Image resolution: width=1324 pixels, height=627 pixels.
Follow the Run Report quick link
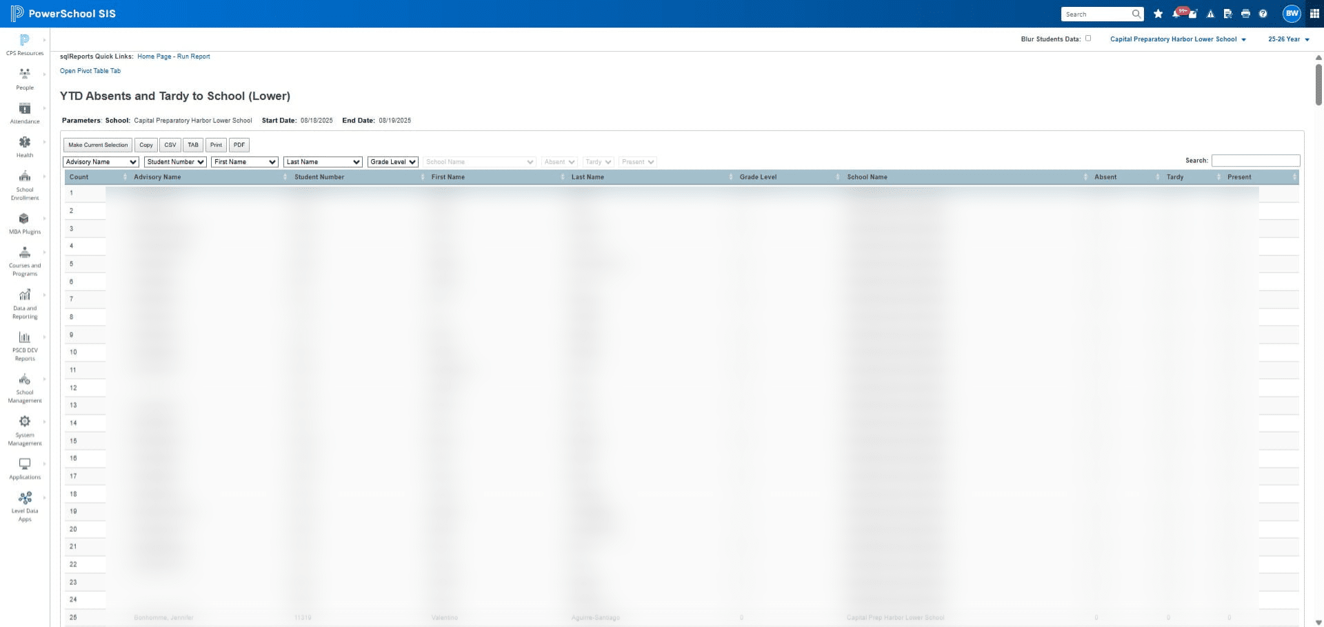pos(194,56)
